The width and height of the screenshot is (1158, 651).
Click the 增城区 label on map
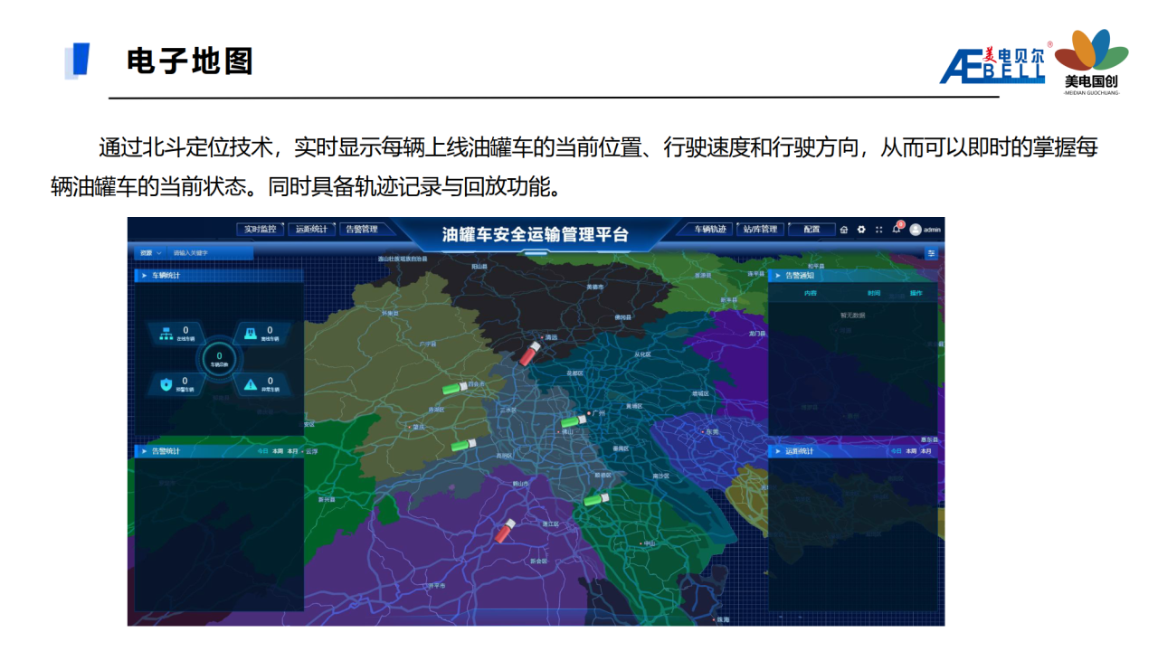(x=700, y=393)
